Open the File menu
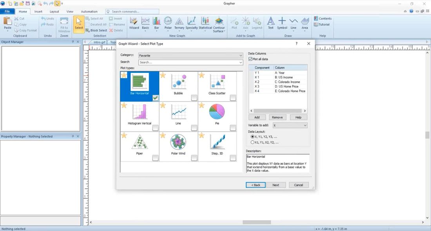The image size is (431, 231). [7, 11]
